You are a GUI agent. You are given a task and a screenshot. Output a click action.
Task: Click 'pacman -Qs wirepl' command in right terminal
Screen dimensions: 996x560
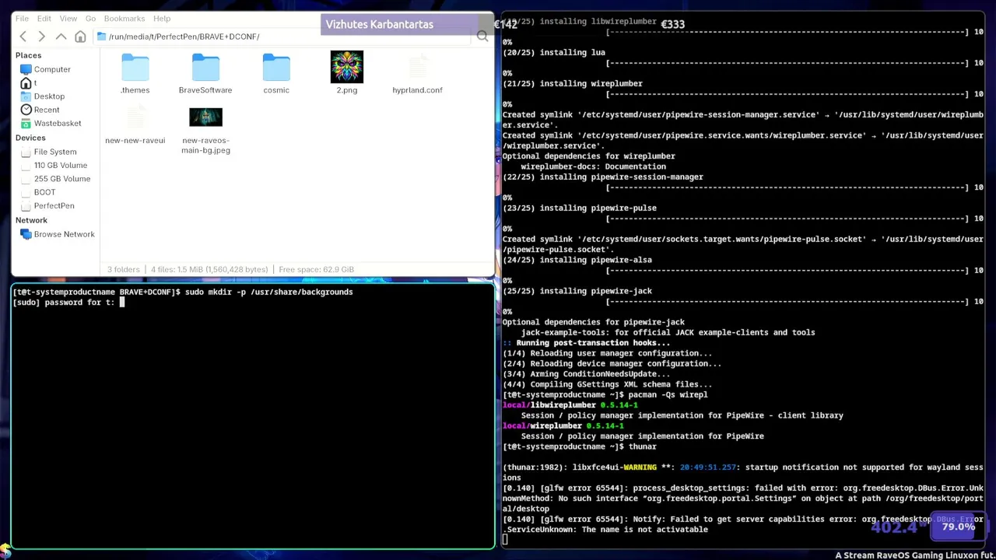coord(668,394)
